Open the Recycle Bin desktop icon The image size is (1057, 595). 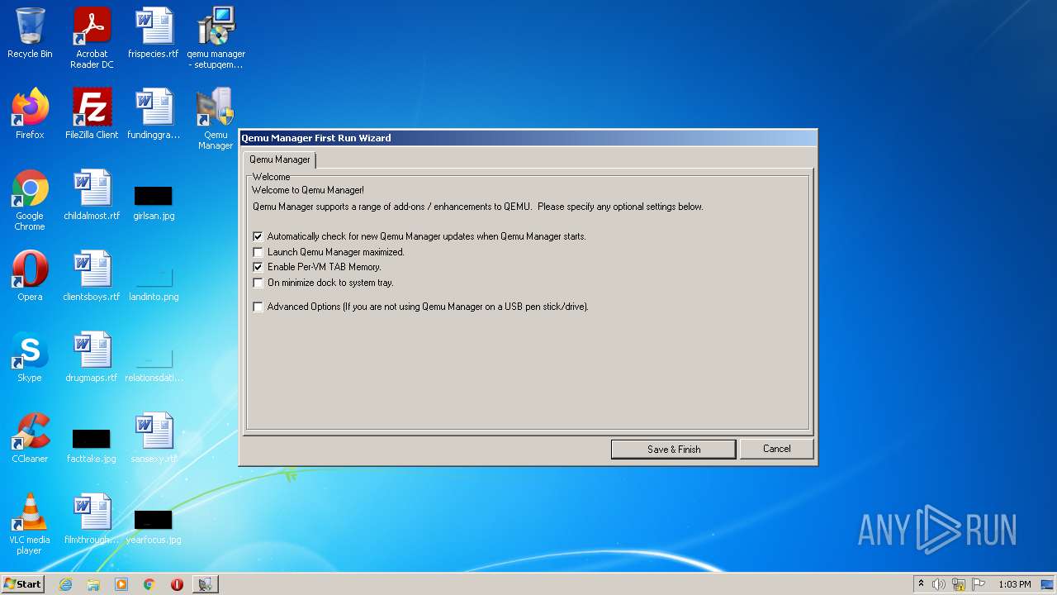pyautogui.click(x=30, y=34)
